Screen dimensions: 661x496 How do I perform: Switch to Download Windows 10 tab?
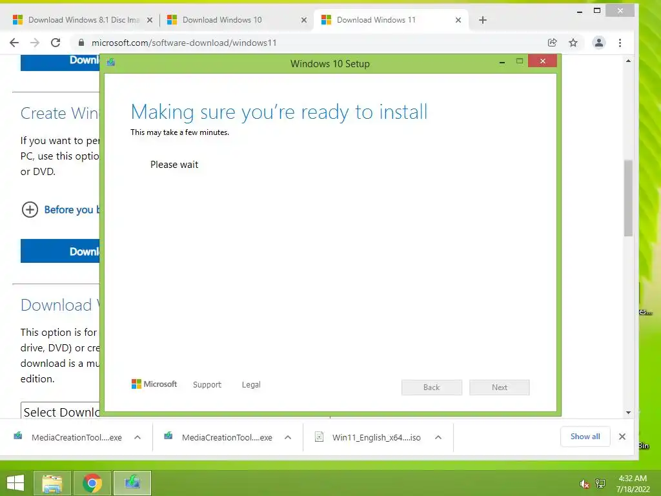coord(236,20)
